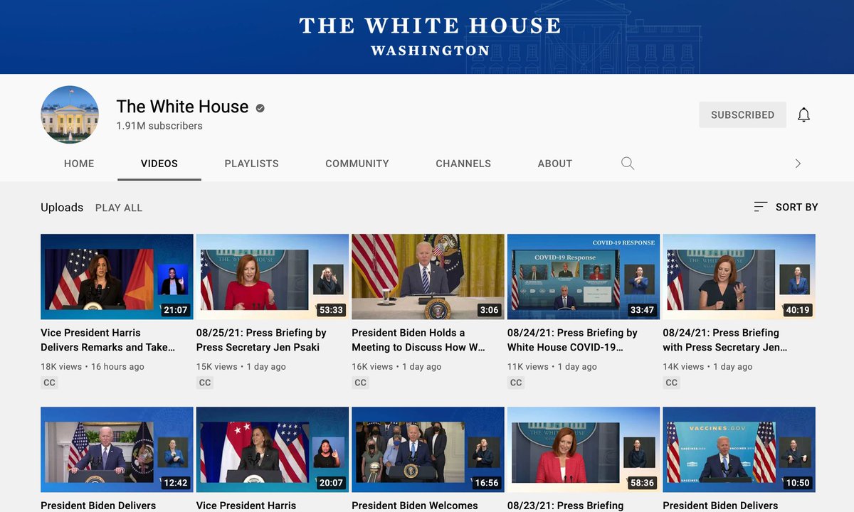
Task: Click The White House channel avatar
Action: click(x=70, y=114)
